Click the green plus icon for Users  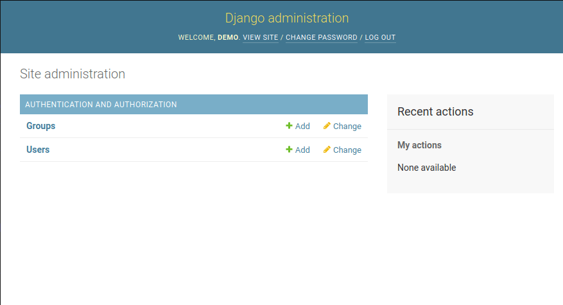pyautogui.click(x=289, y=150)
